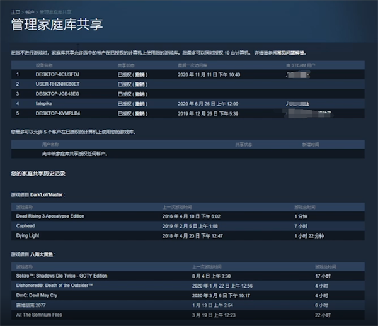Click playtime 1 分钟 for Dead Rising 3

pos(301,216)
